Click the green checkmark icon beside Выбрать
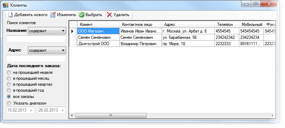The height and width of the screenshot is (128, 285). point(81,15)
